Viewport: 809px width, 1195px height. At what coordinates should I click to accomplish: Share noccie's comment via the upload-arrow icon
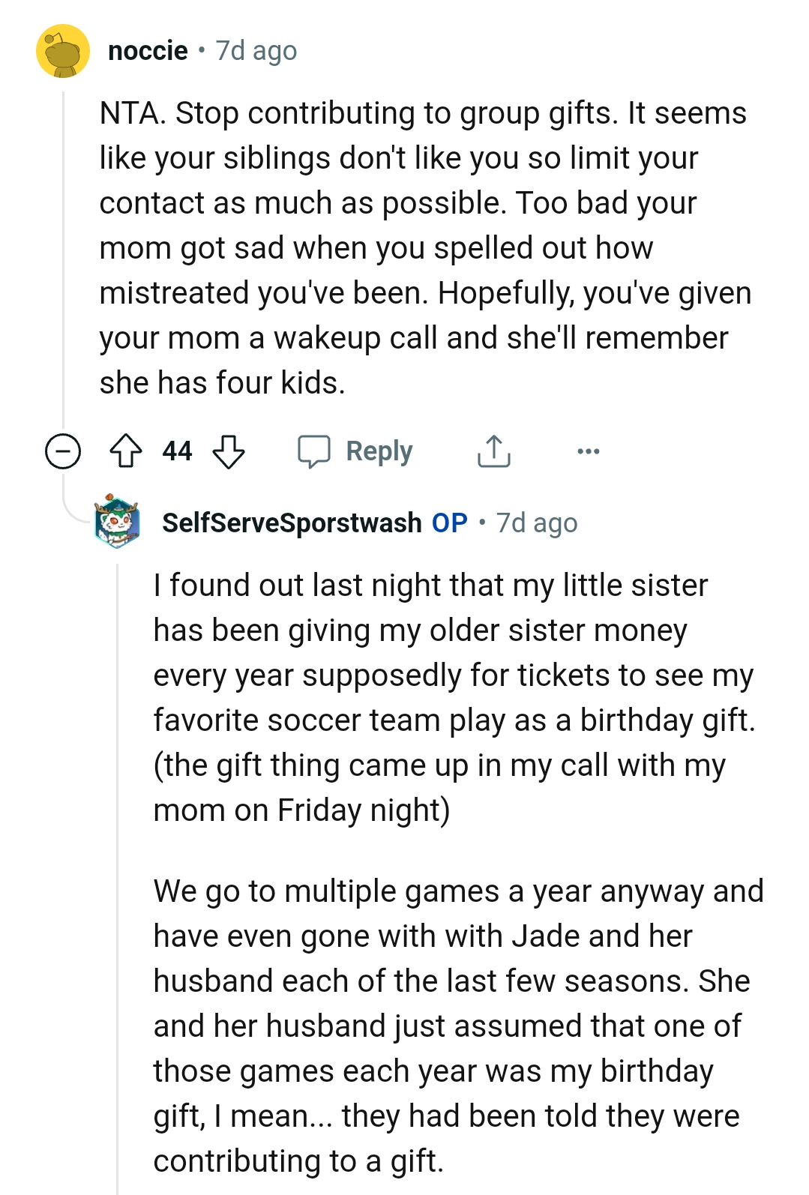tap(494, 451)
